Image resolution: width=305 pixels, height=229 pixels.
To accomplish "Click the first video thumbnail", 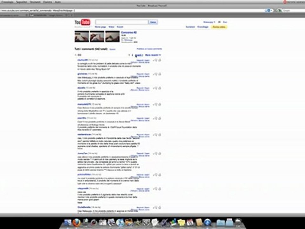I will tap(82, 36).
